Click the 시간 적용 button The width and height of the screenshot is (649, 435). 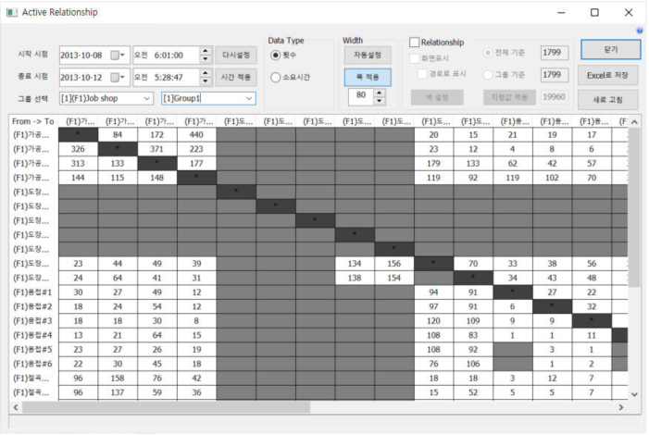[x=237, y=76]
